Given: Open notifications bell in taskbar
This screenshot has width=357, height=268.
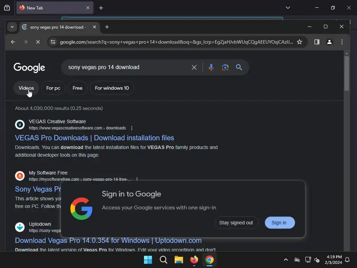Looking at the screenshot, I should tap(347, 260).
